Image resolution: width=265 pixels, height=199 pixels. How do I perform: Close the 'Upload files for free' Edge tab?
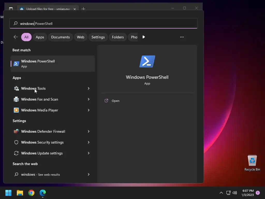(x=75, y=9)
